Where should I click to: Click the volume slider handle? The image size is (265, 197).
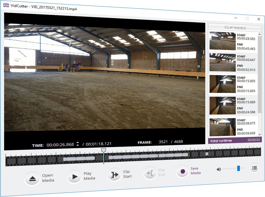pyautogui.click(x=238, y=168)
